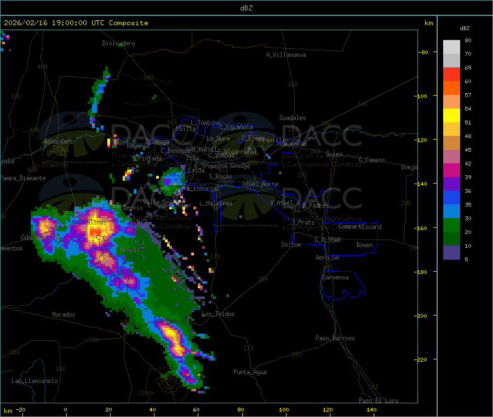Click the 'Agua_Toro' place label
Screen dimensions: 493x417
tap(59, 141)
